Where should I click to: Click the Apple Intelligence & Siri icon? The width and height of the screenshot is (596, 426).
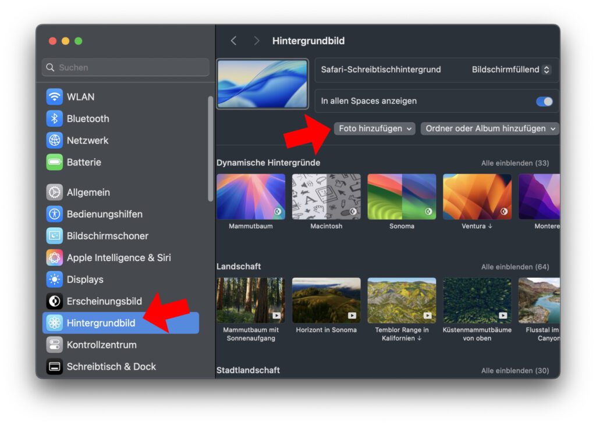[55, 257]
